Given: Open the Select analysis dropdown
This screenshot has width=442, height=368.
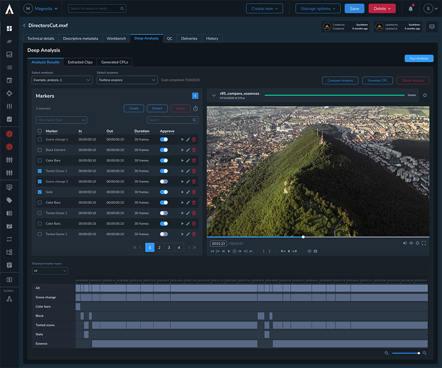Looking at the screenshot, I should click(62, 80).
